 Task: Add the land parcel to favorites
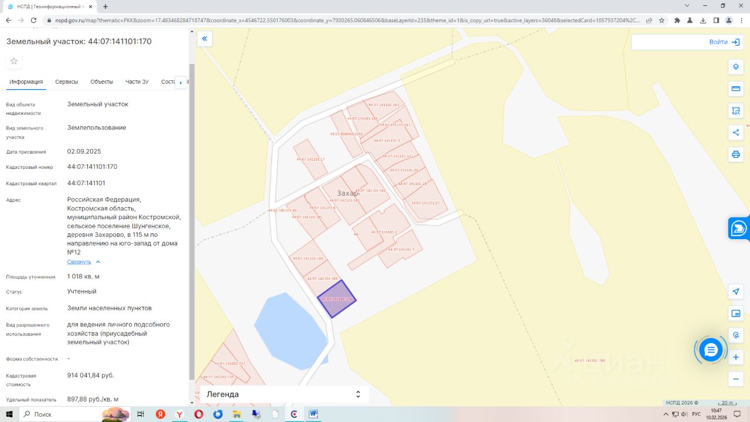[x=14, y=61]
